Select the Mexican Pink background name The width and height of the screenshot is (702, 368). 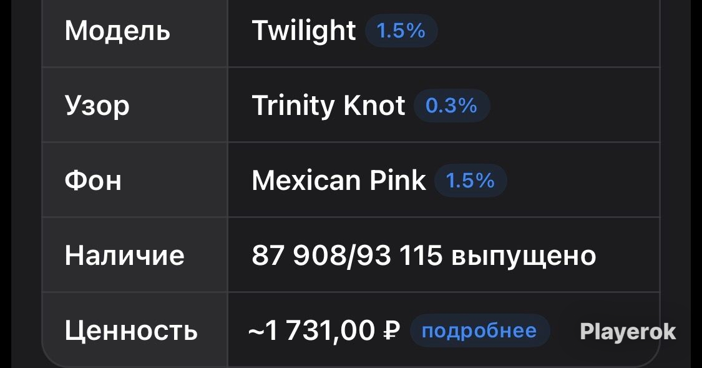pyautogui.click(x=338, y=180)
